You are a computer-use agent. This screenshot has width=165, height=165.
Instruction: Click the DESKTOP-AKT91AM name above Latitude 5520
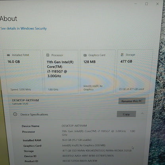[x=25, y=100]
